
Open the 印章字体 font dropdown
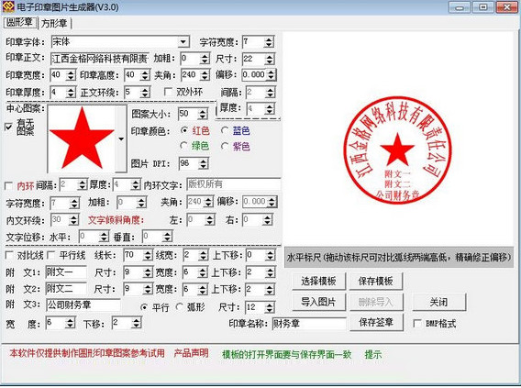tap(183, 42)
